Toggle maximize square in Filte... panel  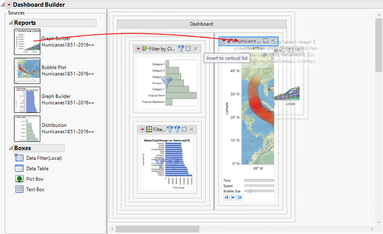click(184, 129)
